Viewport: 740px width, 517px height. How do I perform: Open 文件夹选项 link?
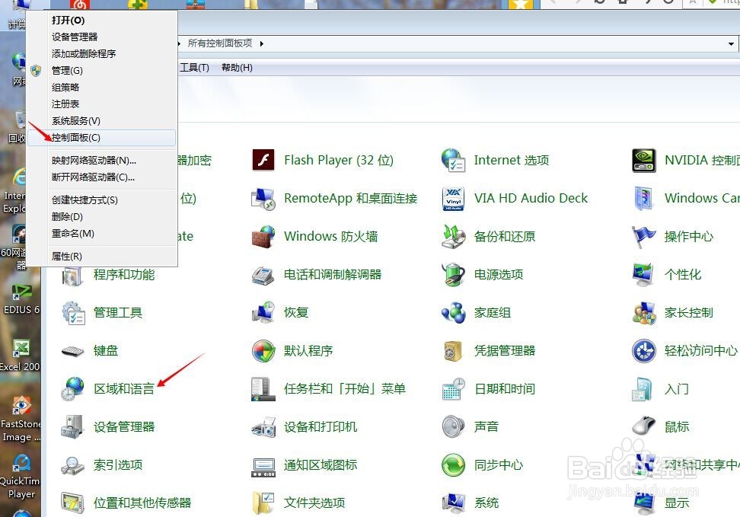tap(314, 503)
